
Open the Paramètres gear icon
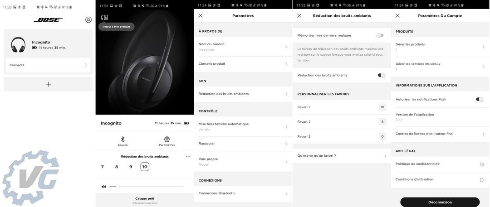click(167, 139)
